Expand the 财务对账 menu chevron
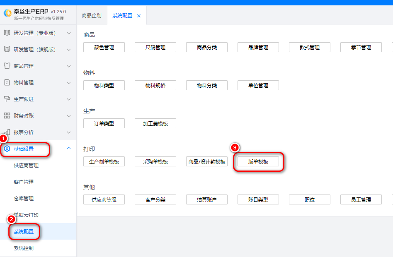 coord(69,115)
